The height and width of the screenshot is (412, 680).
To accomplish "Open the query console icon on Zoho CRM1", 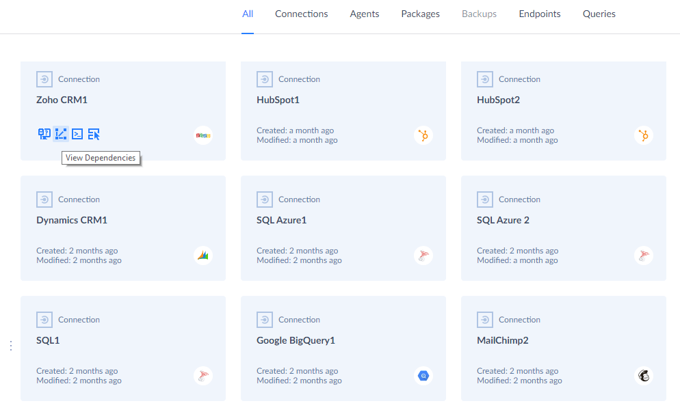I will 77,134.
